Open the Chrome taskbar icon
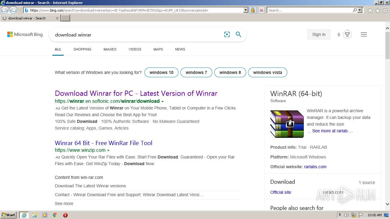The height and width of the screenshot is (219, 390). point(55,215)
